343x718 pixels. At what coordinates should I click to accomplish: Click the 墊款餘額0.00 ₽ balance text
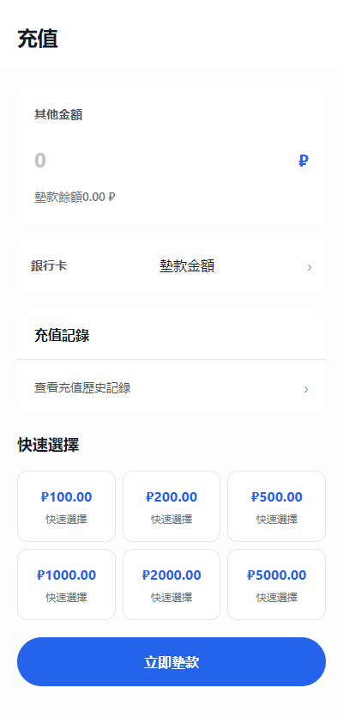pos(75,198)
